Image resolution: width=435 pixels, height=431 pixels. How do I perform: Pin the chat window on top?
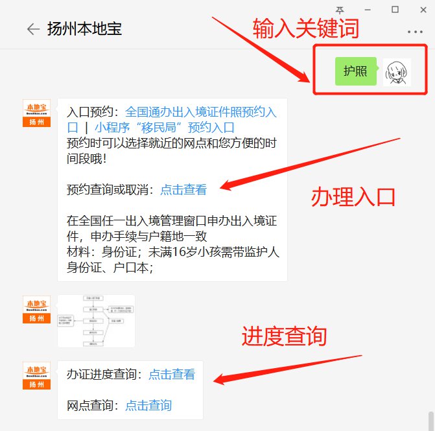point(340,10)
